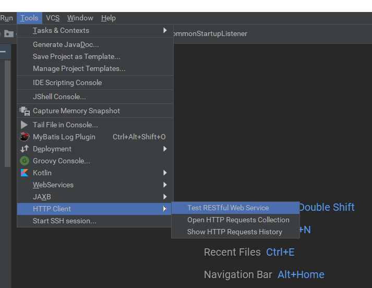The image size is (372, 288).
Task: Click the Capture Memory Snapshot icon
Action: 25,111
